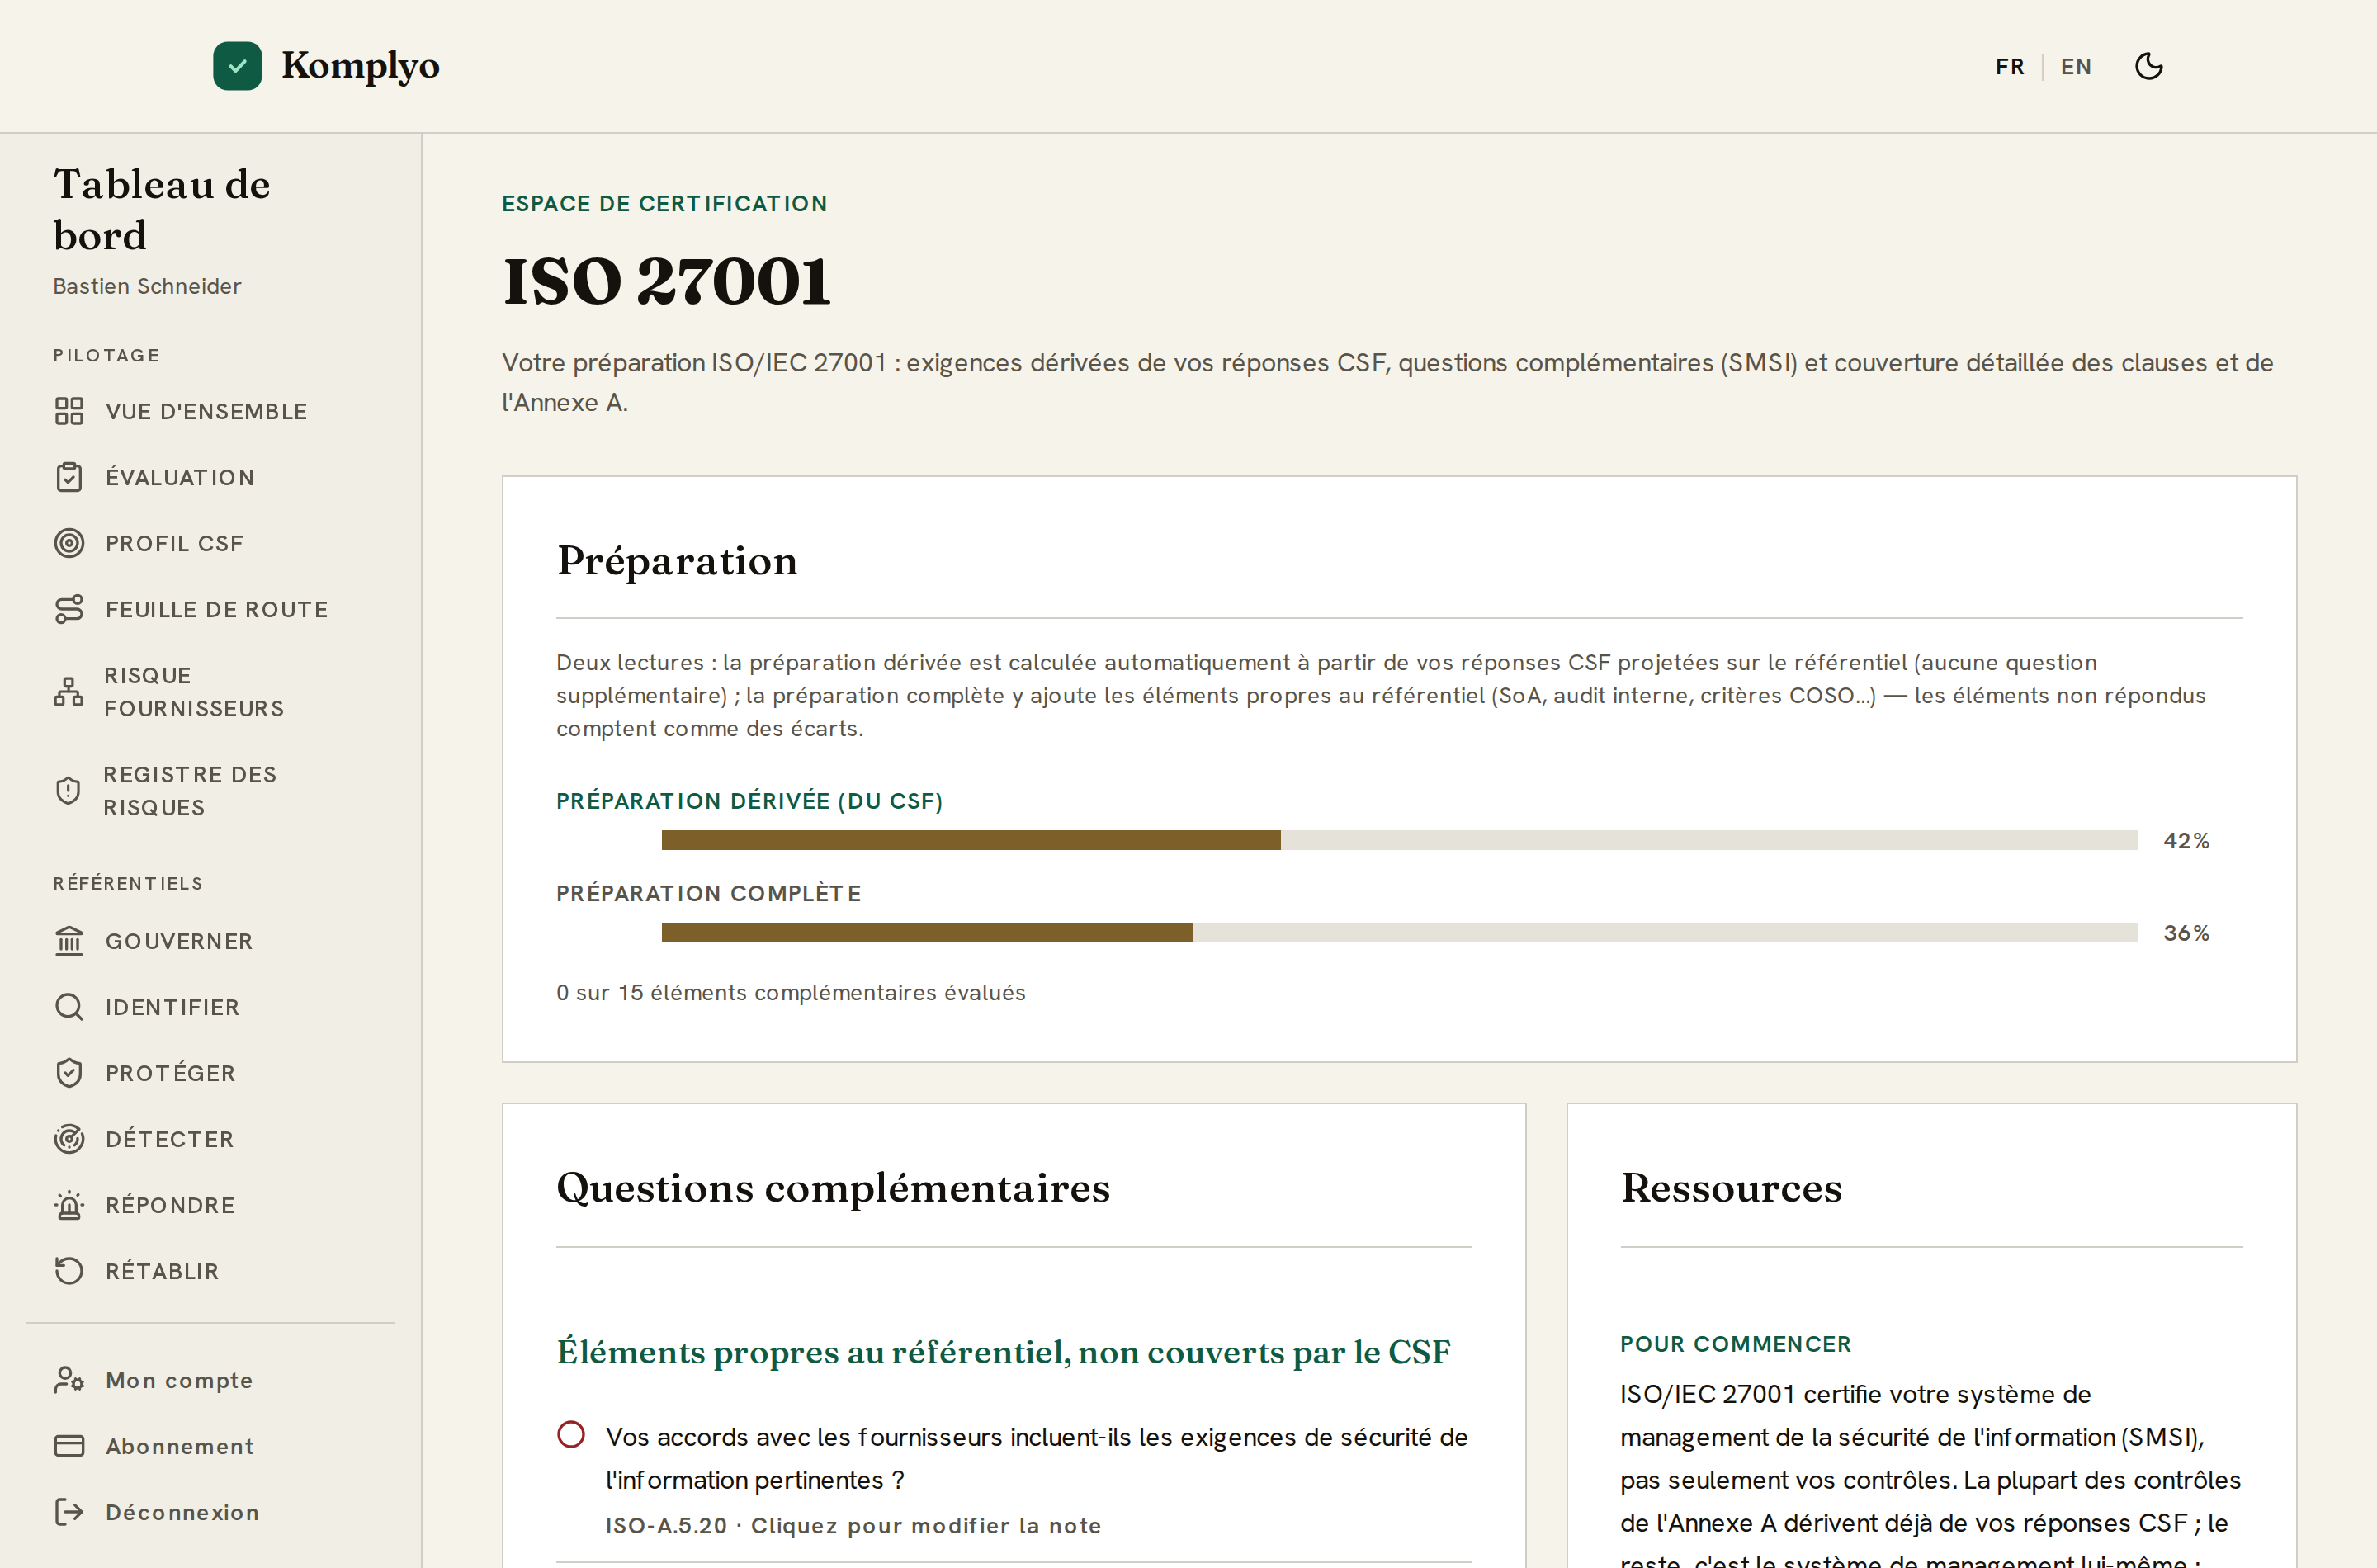Click the 'ISO 27001' page title
Screen dimensions: 2377x1568
pyautogui.click(x=667, y=281)
